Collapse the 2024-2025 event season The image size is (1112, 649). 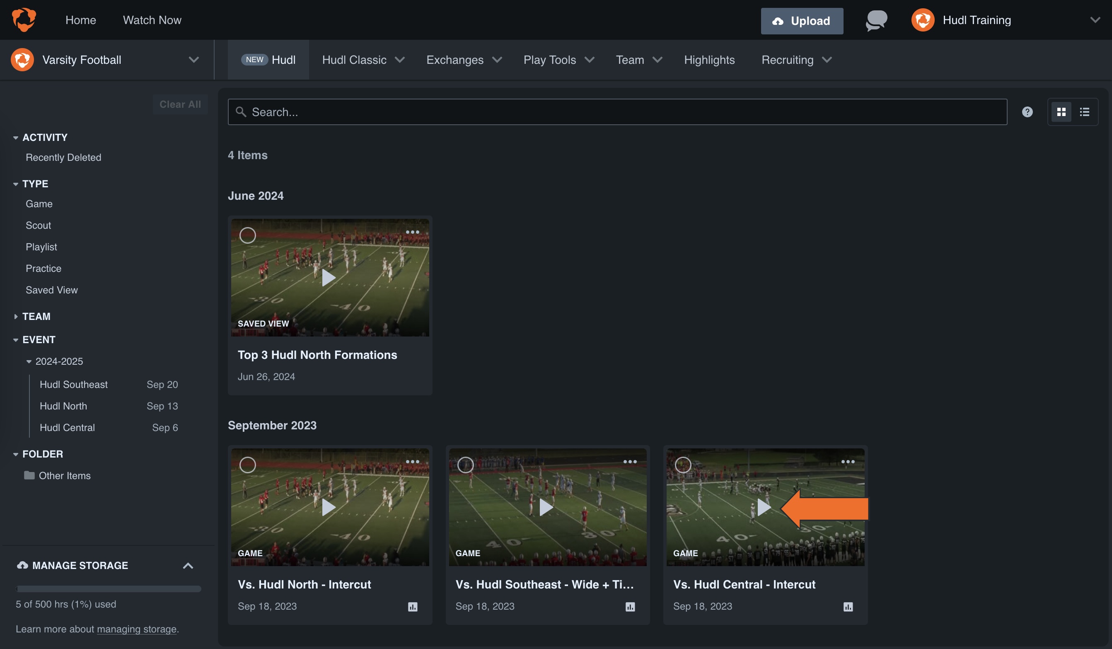(54, 361)
